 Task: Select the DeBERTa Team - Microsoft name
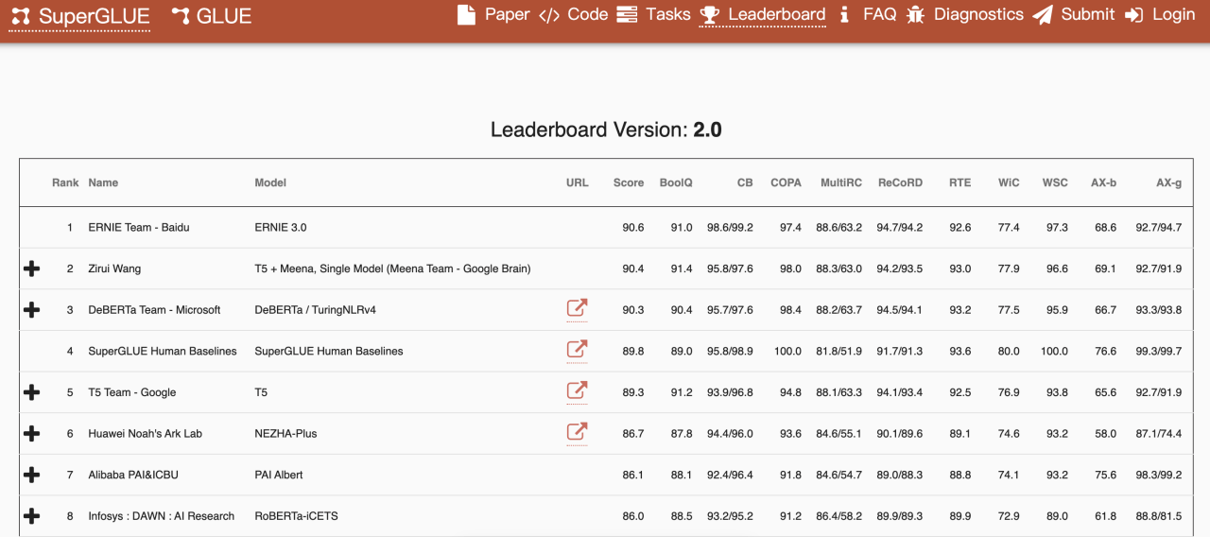154,310
